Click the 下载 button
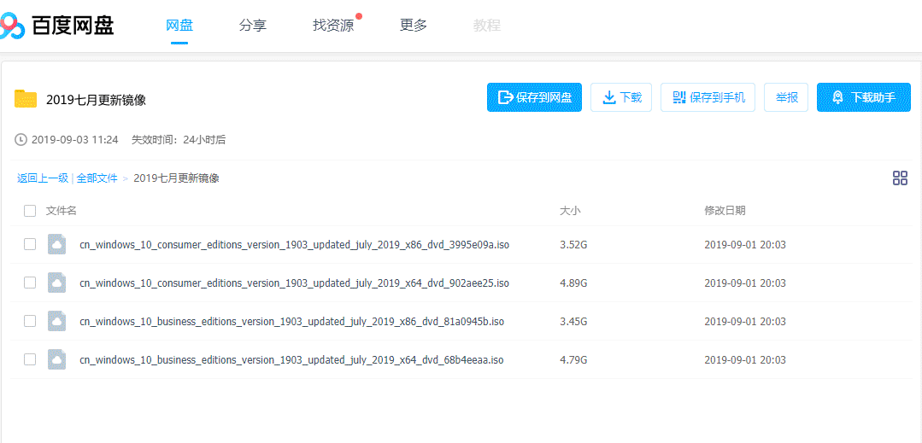Image resolution: width=922 pixels, height=443 pixels. coord(621,97)
